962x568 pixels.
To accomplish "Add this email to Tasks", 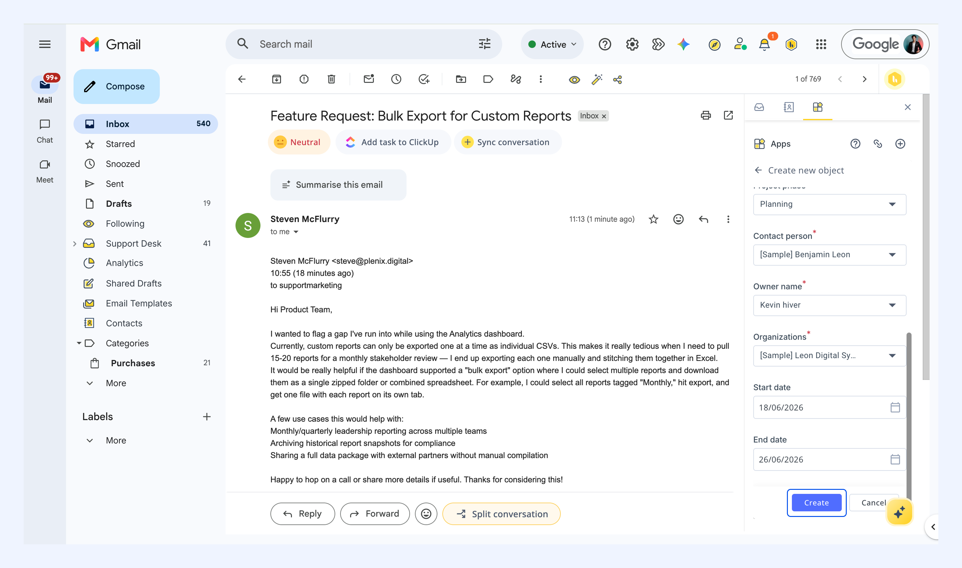I will point(424,79).
